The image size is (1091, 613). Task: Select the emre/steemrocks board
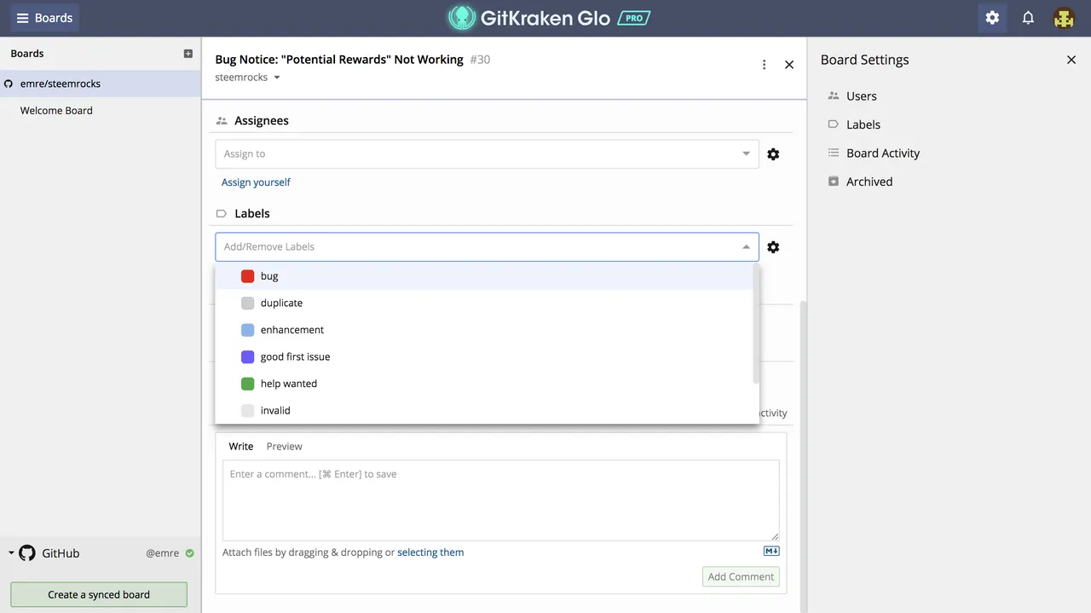point(101,84)
